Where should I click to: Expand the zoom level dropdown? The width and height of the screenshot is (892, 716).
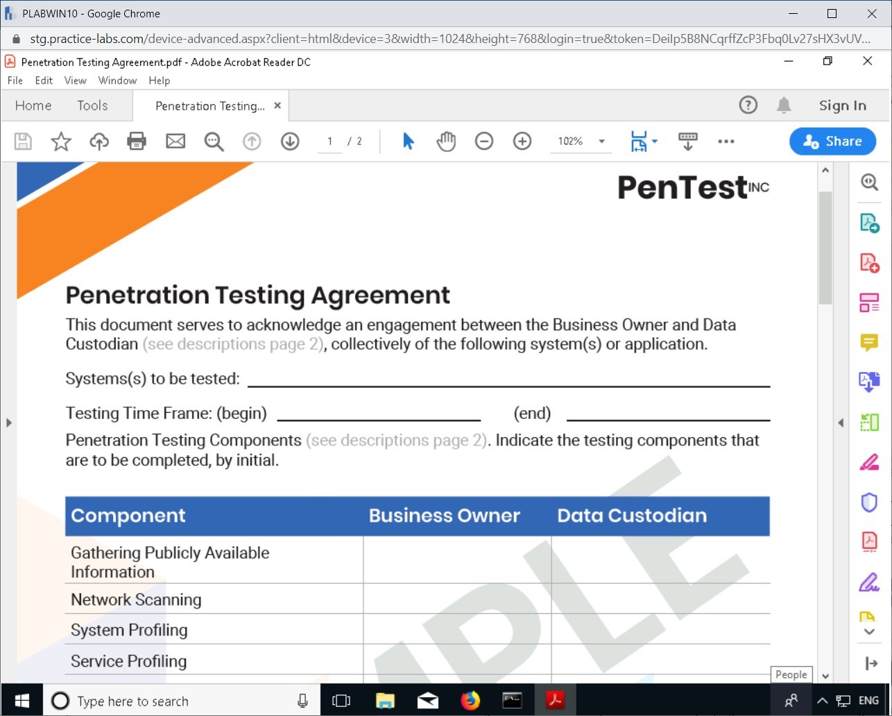click(x=601, y=142)
